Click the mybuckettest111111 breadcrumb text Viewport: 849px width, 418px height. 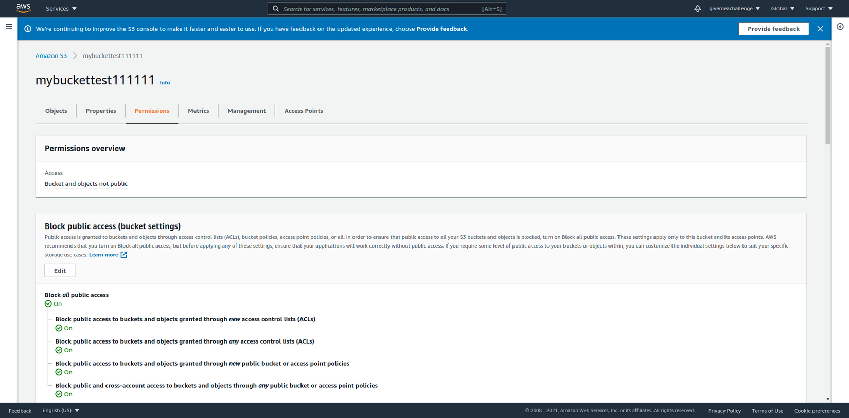click(x=113, y=56)
